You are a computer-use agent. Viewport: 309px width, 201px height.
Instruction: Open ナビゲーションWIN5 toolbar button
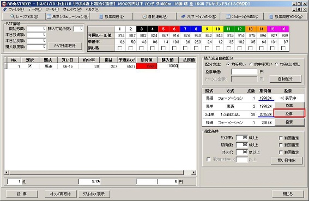(198, 16)
